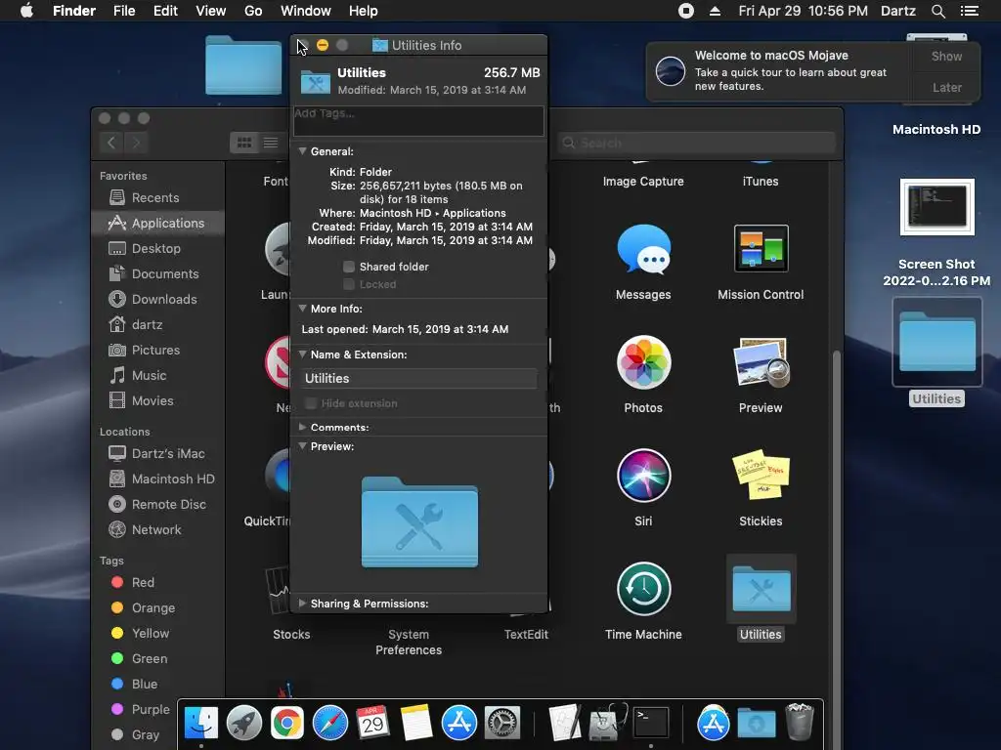Collapse the Preview section
Image resolution: width=1001 pixels, height=750 pixels.
(303, 445)
